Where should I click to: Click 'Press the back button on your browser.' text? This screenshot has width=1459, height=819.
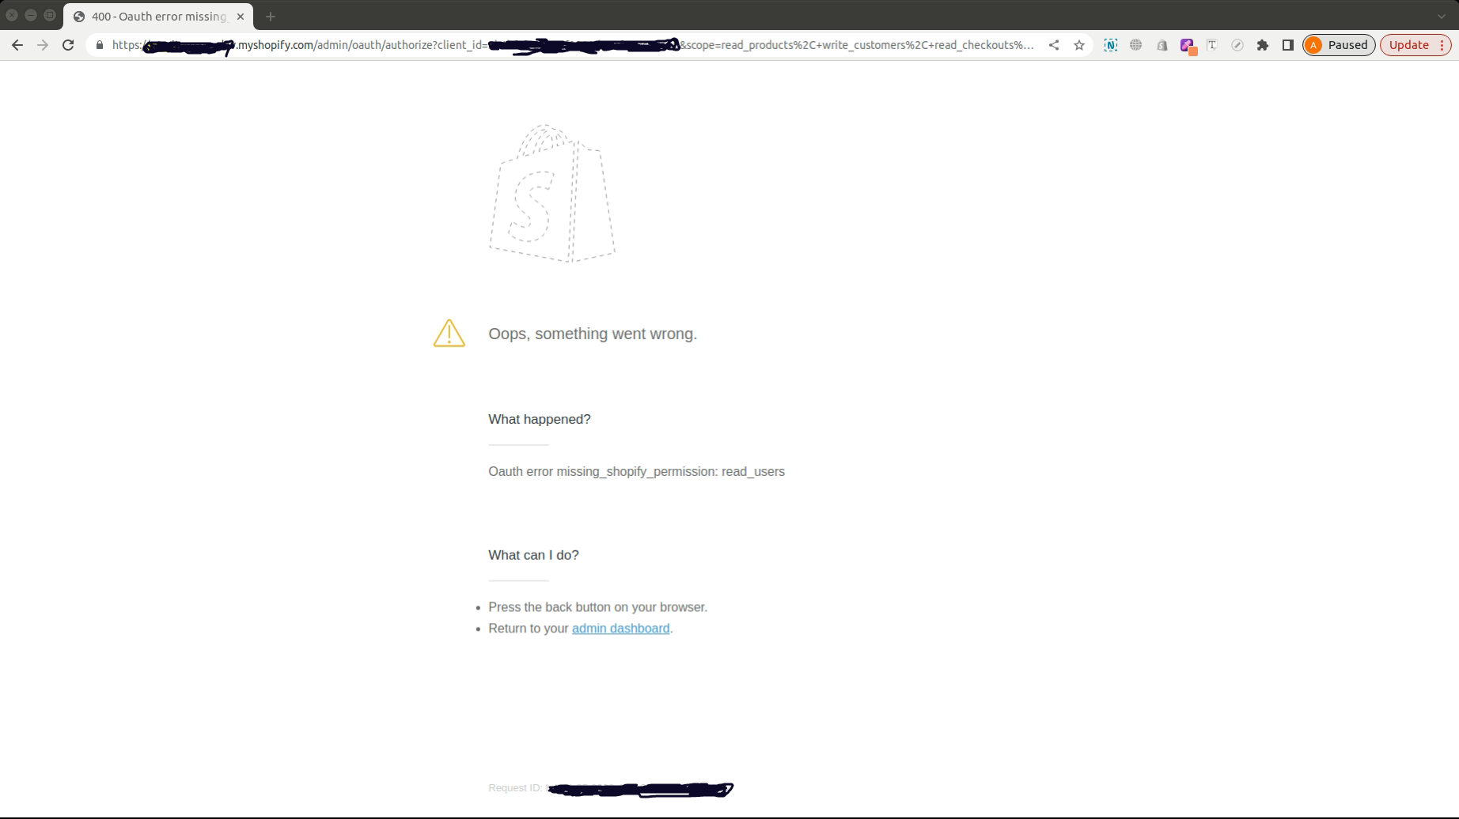click(598, 607)
